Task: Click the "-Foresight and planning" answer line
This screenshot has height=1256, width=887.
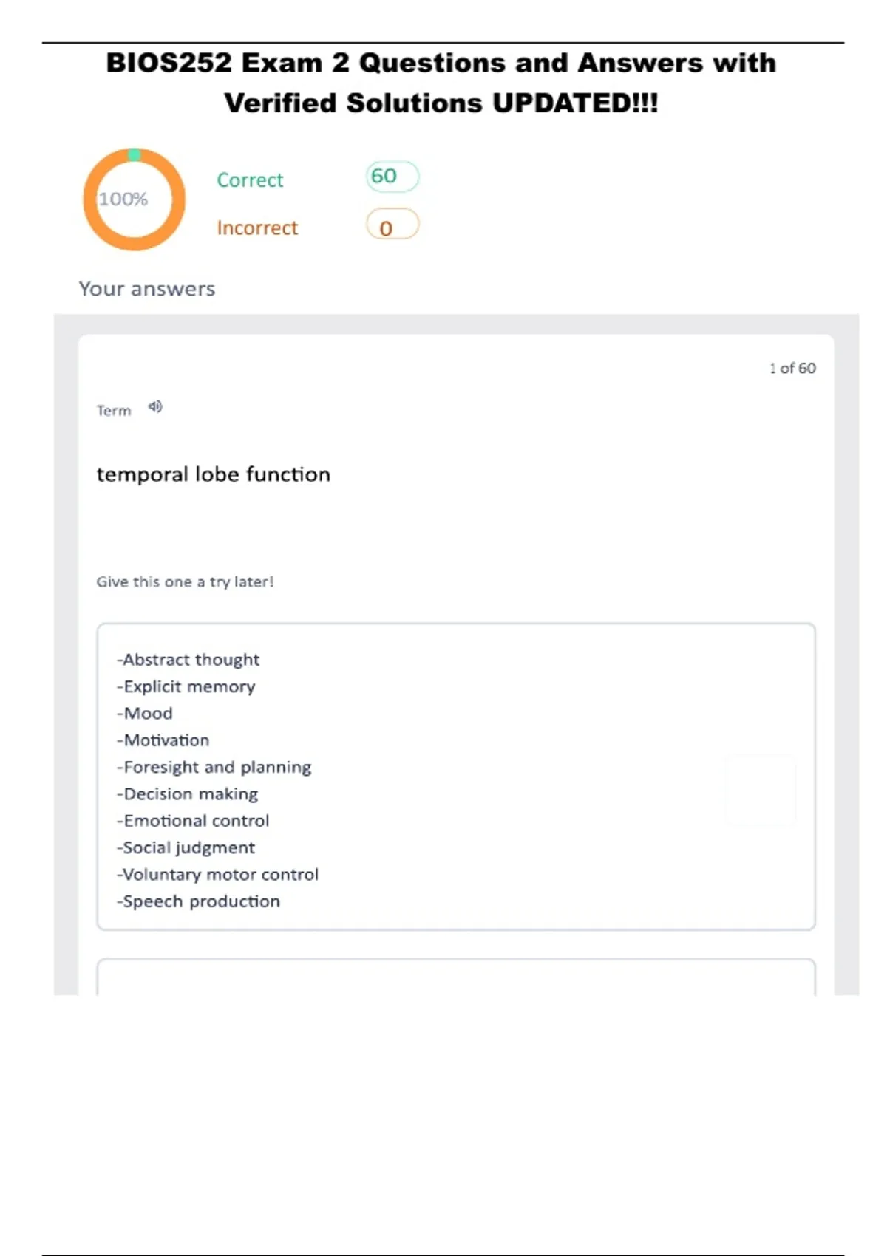Action: (x=214, y=768)
